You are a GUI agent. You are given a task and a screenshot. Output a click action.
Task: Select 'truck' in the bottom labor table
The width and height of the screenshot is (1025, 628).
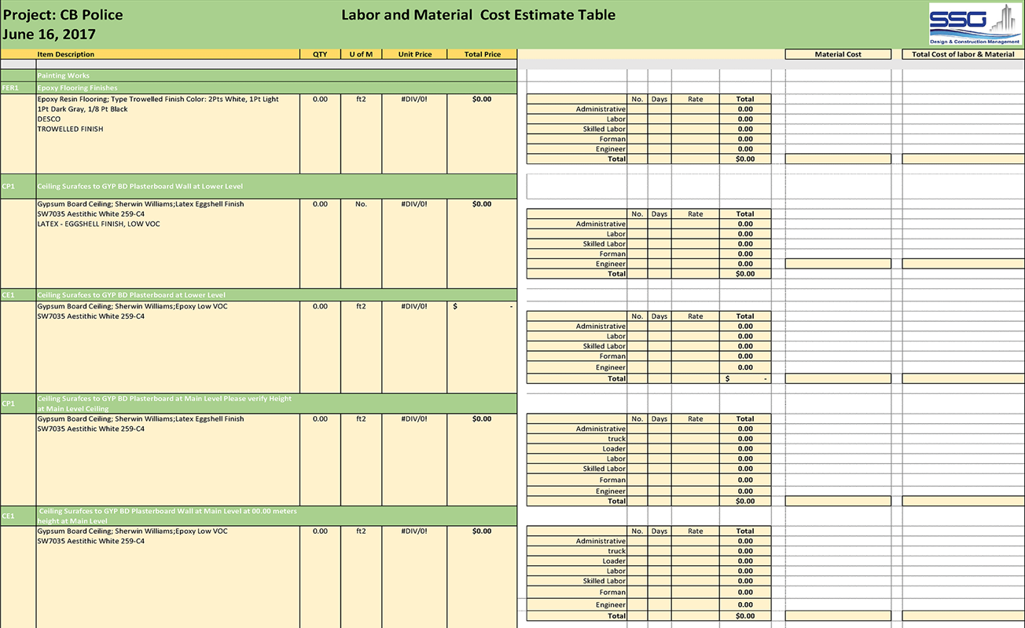[577, 551]
